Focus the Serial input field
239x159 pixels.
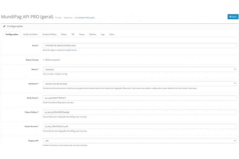(x=139, y=46)
